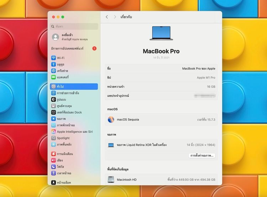Viewport: 267px width, 197px height.
Task: Open display settings button (การตั้งค่าจอภาพ...)
Action: click(202, 156)
